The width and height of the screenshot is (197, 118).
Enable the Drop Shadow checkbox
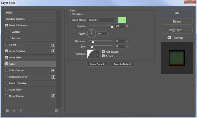[x=7, y=96]
